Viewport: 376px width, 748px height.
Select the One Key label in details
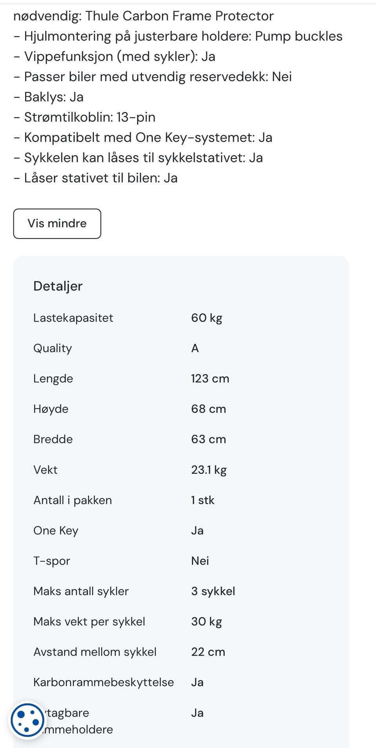pyautogui.click(x=56, y=531)
